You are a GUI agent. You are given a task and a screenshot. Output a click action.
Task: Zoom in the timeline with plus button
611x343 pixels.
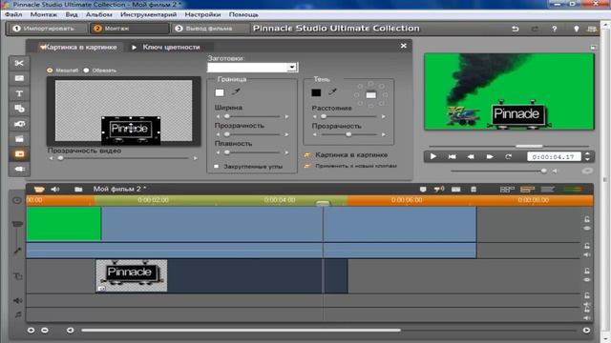[31, 331]
